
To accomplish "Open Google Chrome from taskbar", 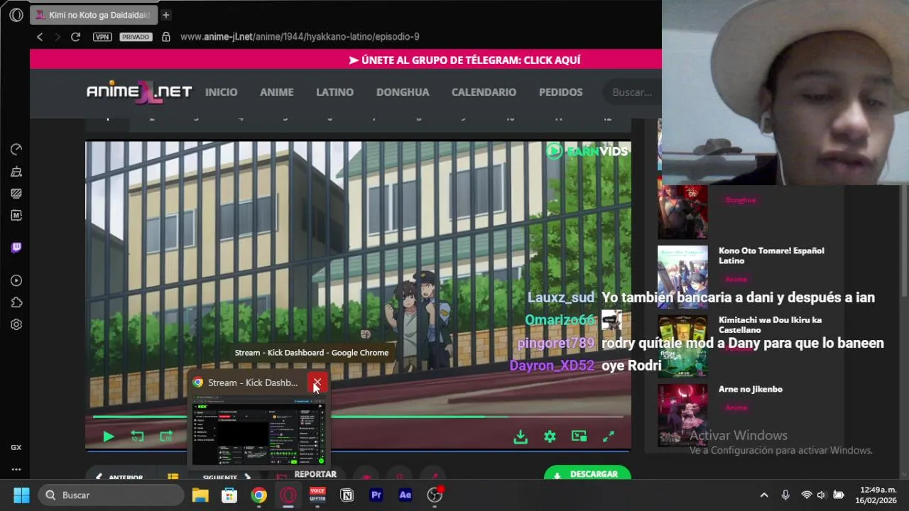I will 258,495.
